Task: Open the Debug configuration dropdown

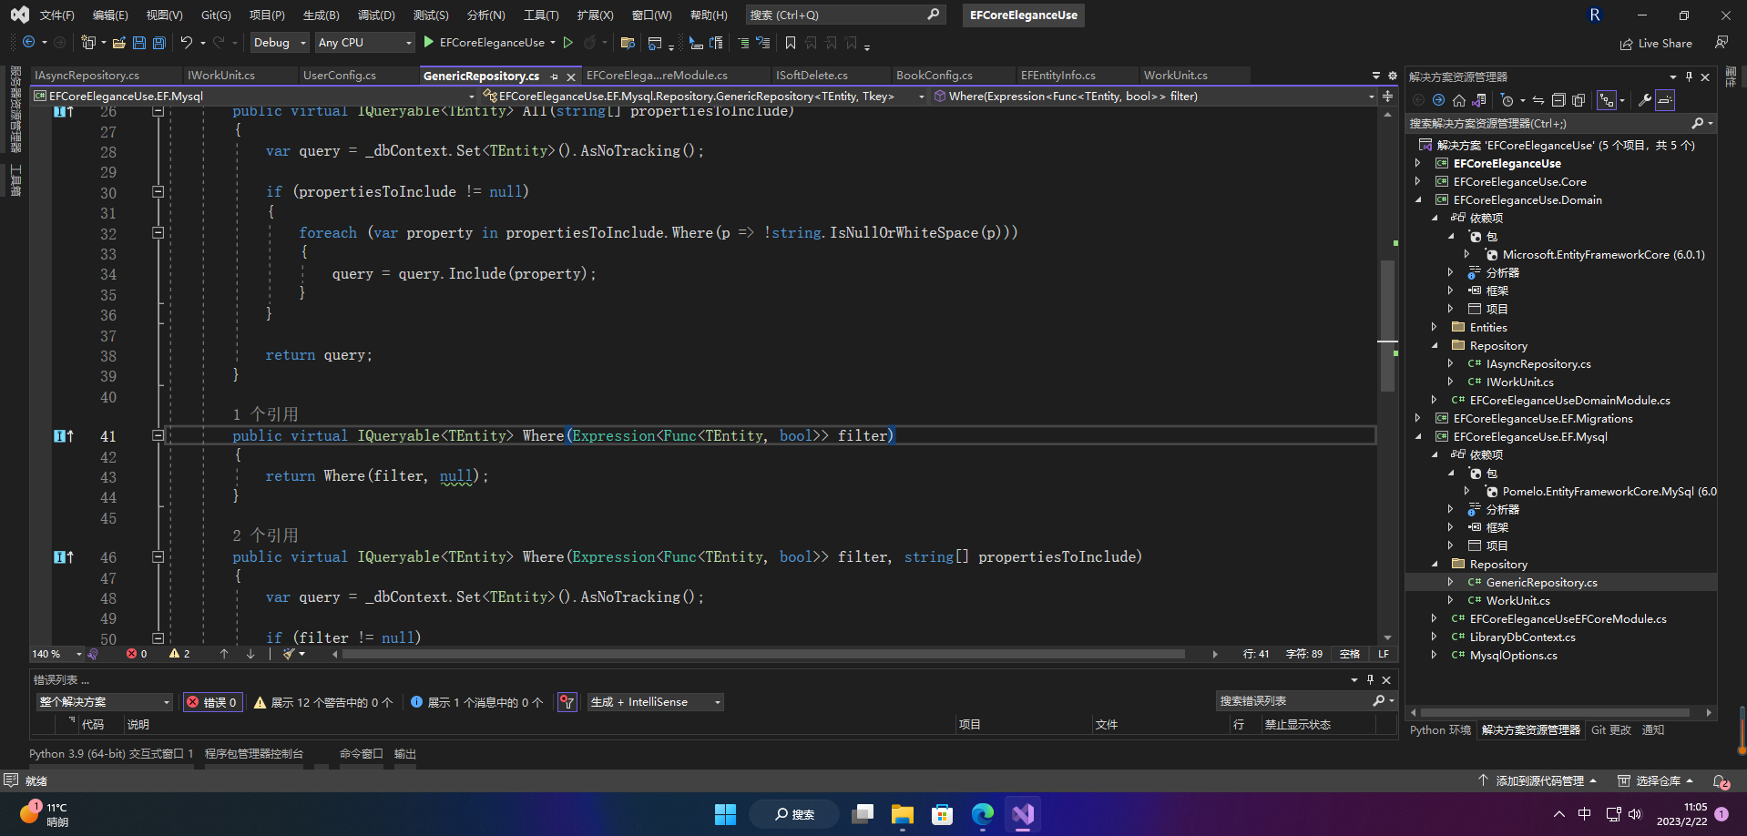Action: [280, 43]
